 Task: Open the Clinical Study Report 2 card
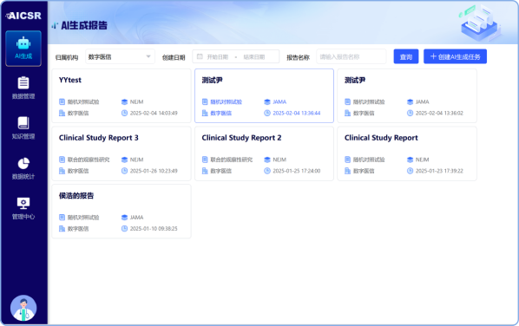(x=264, y=153)
